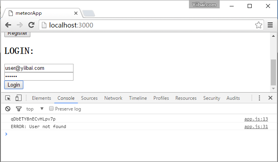Open the console filter funnel
The height and width of the screenshot is (162, 278).
pyautogui.click(x=18, y=109)
